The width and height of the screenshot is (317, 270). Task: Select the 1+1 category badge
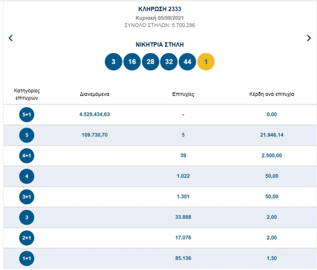point(27,259)
